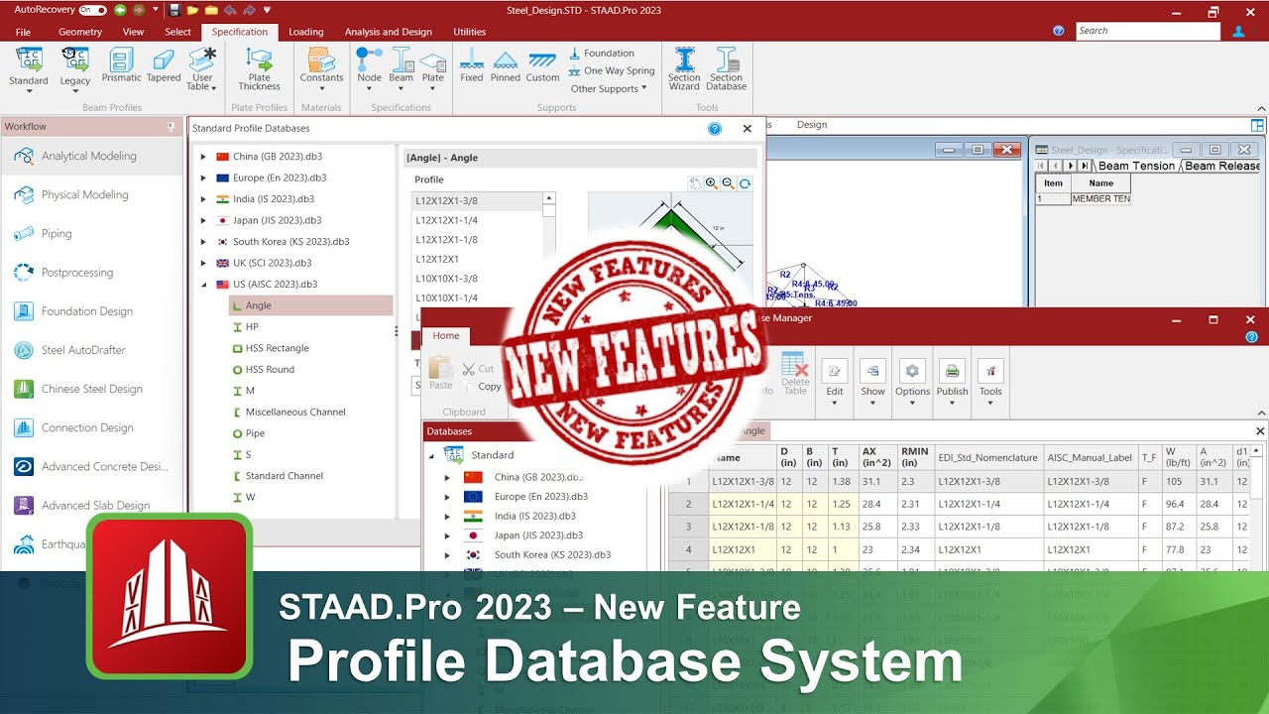Toggle the AutoRecovery switch
The height and width of the screenshot is (714, 1269).
click(x=92, y=10)
